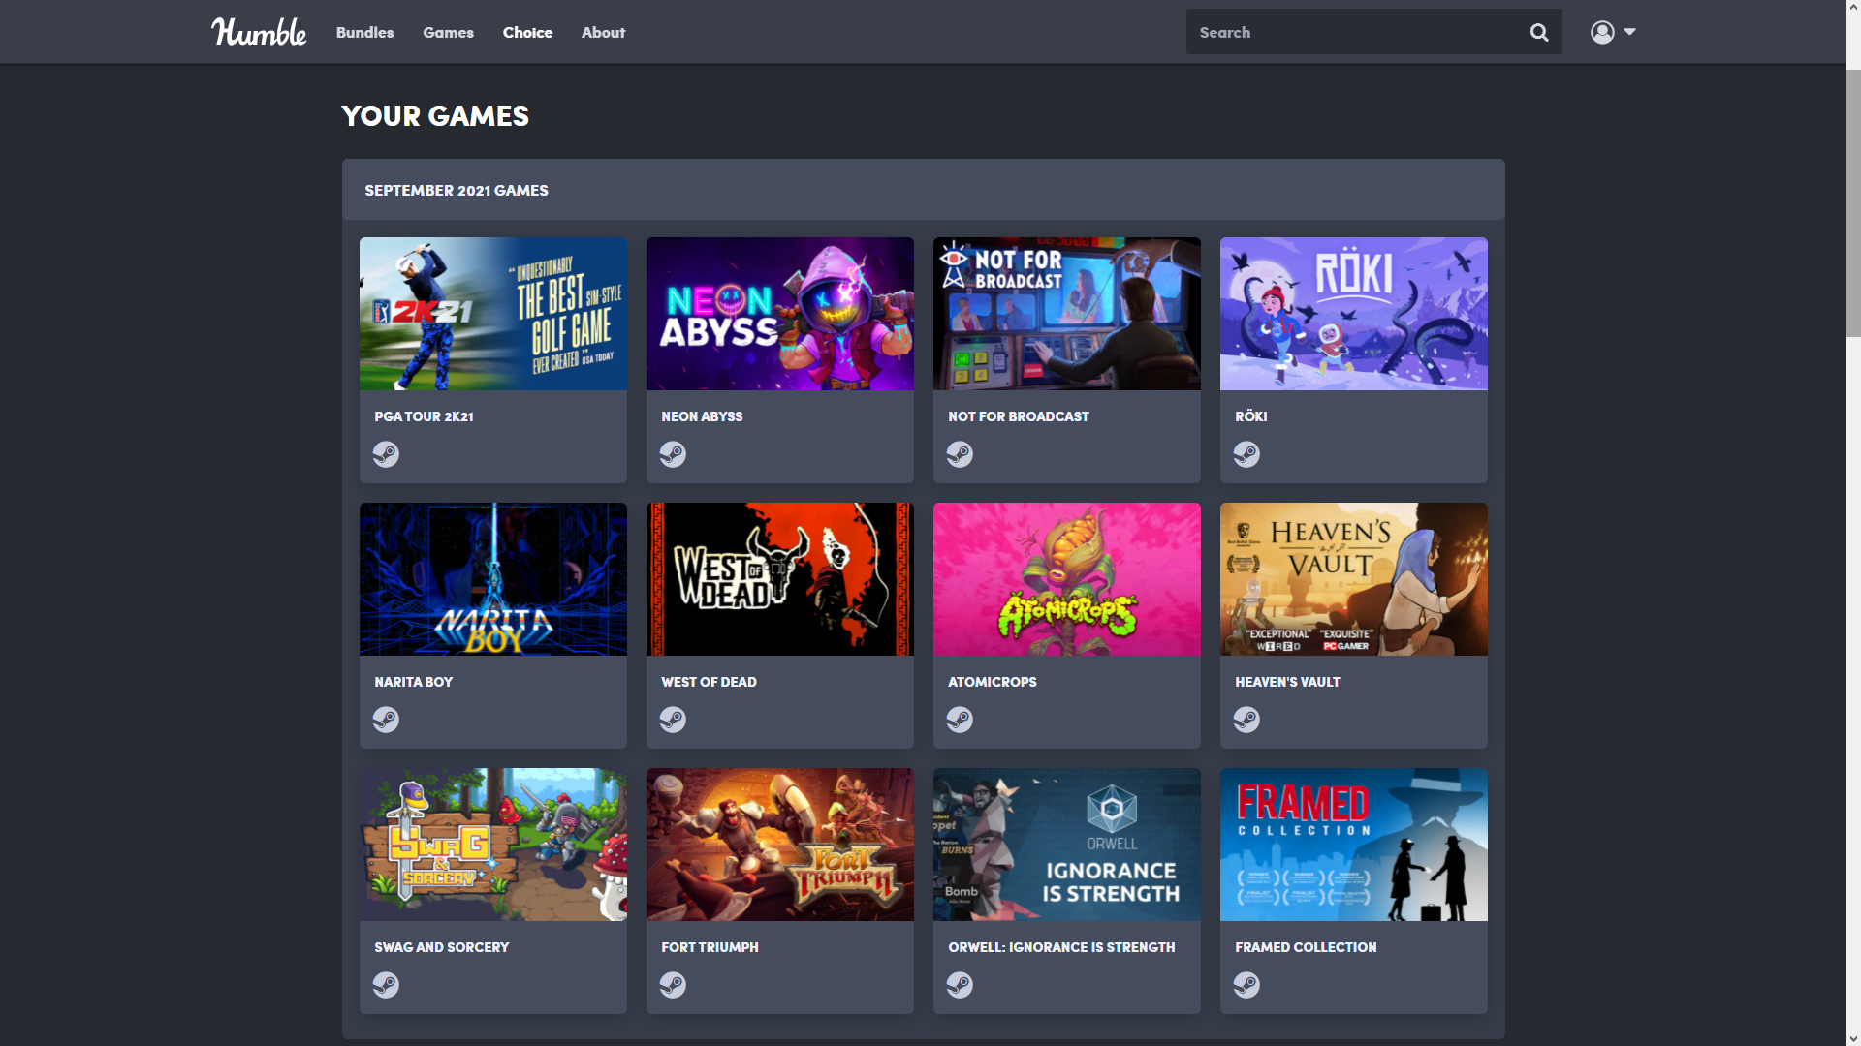This screenshot has width=1861, height=1046.
Task: Click the Swag and Sorcery title text
Action: click(x=441, y=947)
